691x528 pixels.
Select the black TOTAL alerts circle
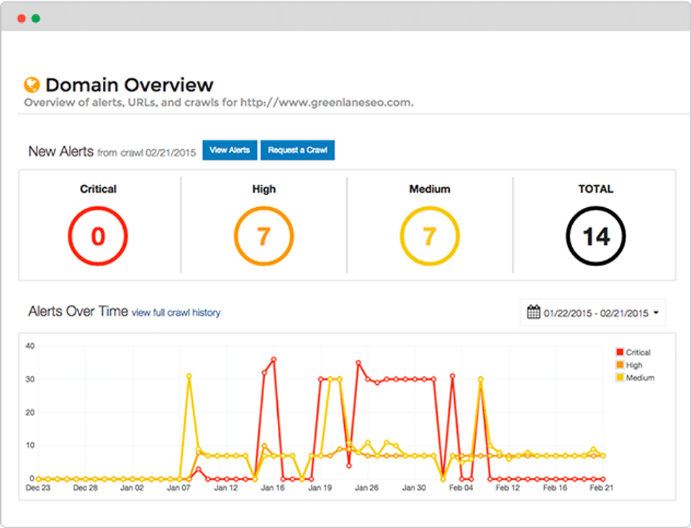[x=596, y=236]
